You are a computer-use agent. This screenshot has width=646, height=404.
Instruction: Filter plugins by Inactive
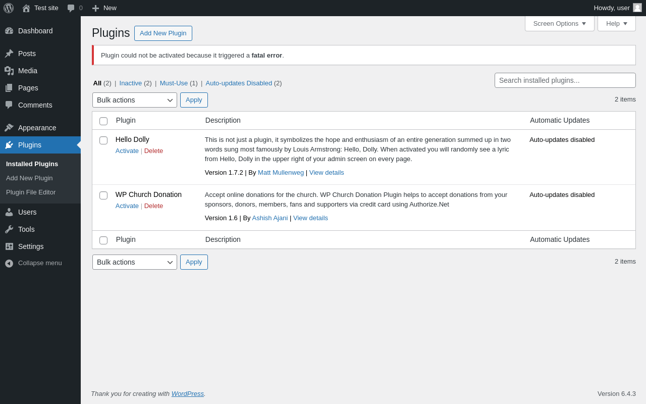131,83
